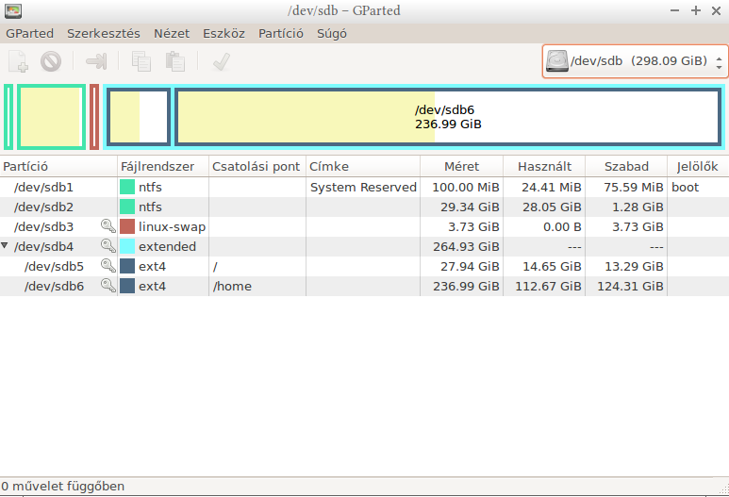Select the /dev/sdb4 partition row
The width and height of the screenshot is (729, 497).
click(364, 246)
